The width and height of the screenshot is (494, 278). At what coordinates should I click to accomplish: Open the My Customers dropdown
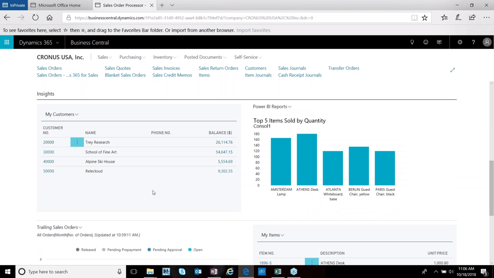click(62, 114)
